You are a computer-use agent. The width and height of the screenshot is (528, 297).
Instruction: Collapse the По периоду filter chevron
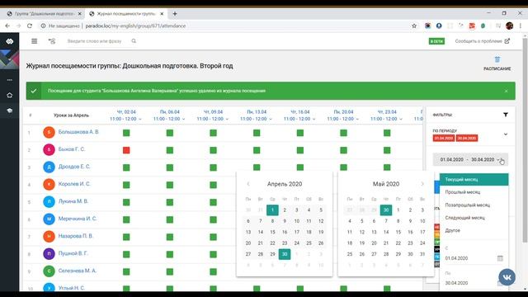click(x=506, y=134)
